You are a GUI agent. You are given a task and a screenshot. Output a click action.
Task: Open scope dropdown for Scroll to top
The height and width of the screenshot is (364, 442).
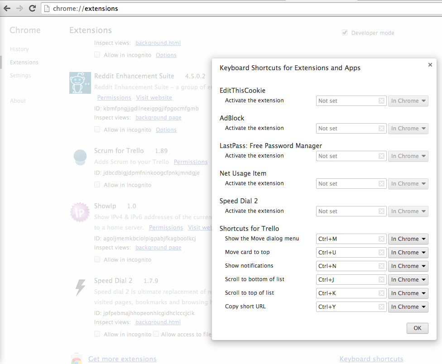(408, 293)
